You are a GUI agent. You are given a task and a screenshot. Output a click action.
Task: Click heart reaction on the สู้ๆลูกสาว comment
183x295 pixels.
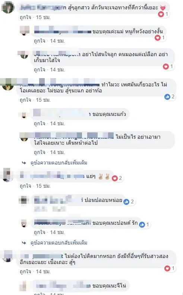(x=161, y=14)
